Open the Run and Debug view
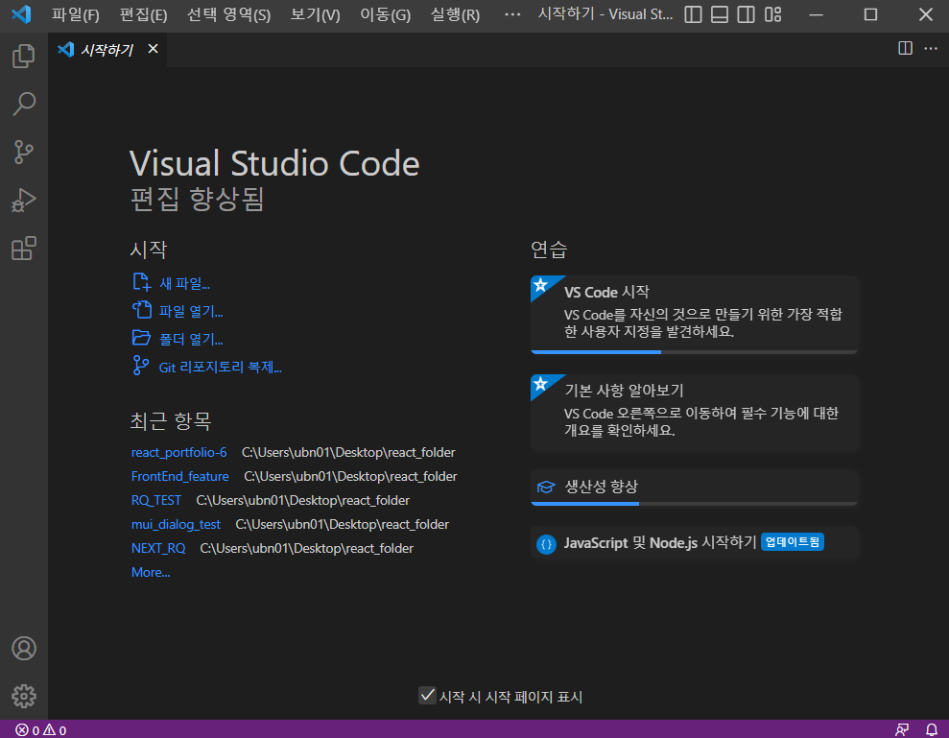 click(24, 201)
